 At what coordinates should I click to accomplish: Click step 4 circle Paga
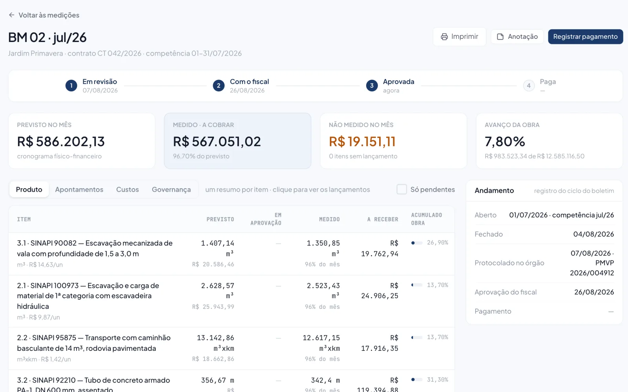tap(529, 85)
